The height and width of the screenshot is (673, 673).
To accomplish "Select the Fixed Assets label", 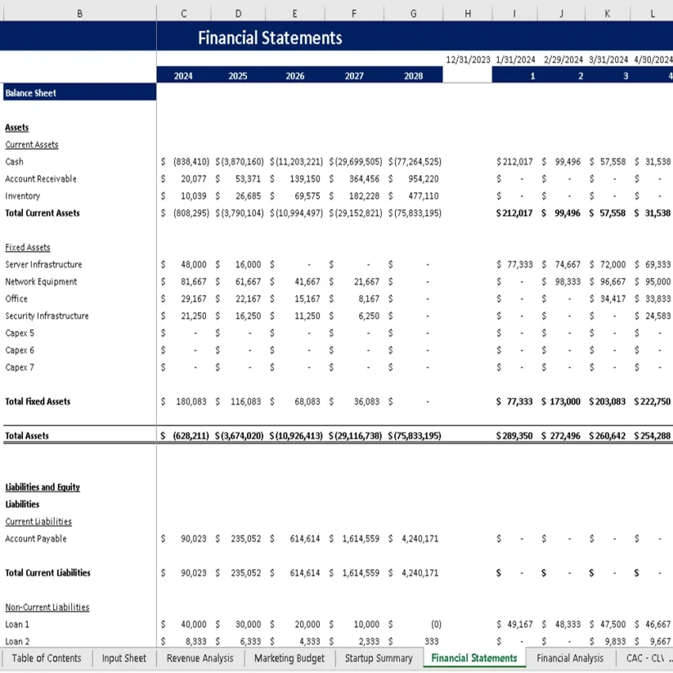I will click(28, 247).
